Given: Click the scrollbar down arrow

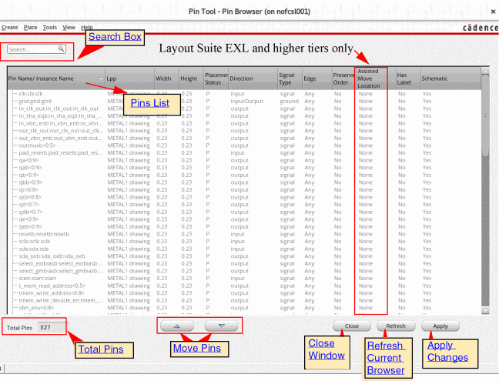Looking at the screenshot, I should tap(485, 310).
